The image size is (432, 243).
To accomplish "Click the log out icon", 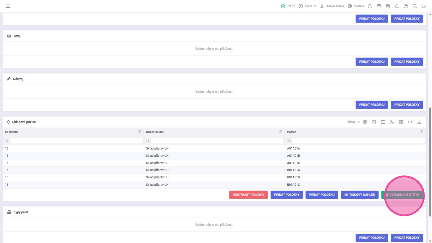I will pyautogui.click(x=424, y=6).
